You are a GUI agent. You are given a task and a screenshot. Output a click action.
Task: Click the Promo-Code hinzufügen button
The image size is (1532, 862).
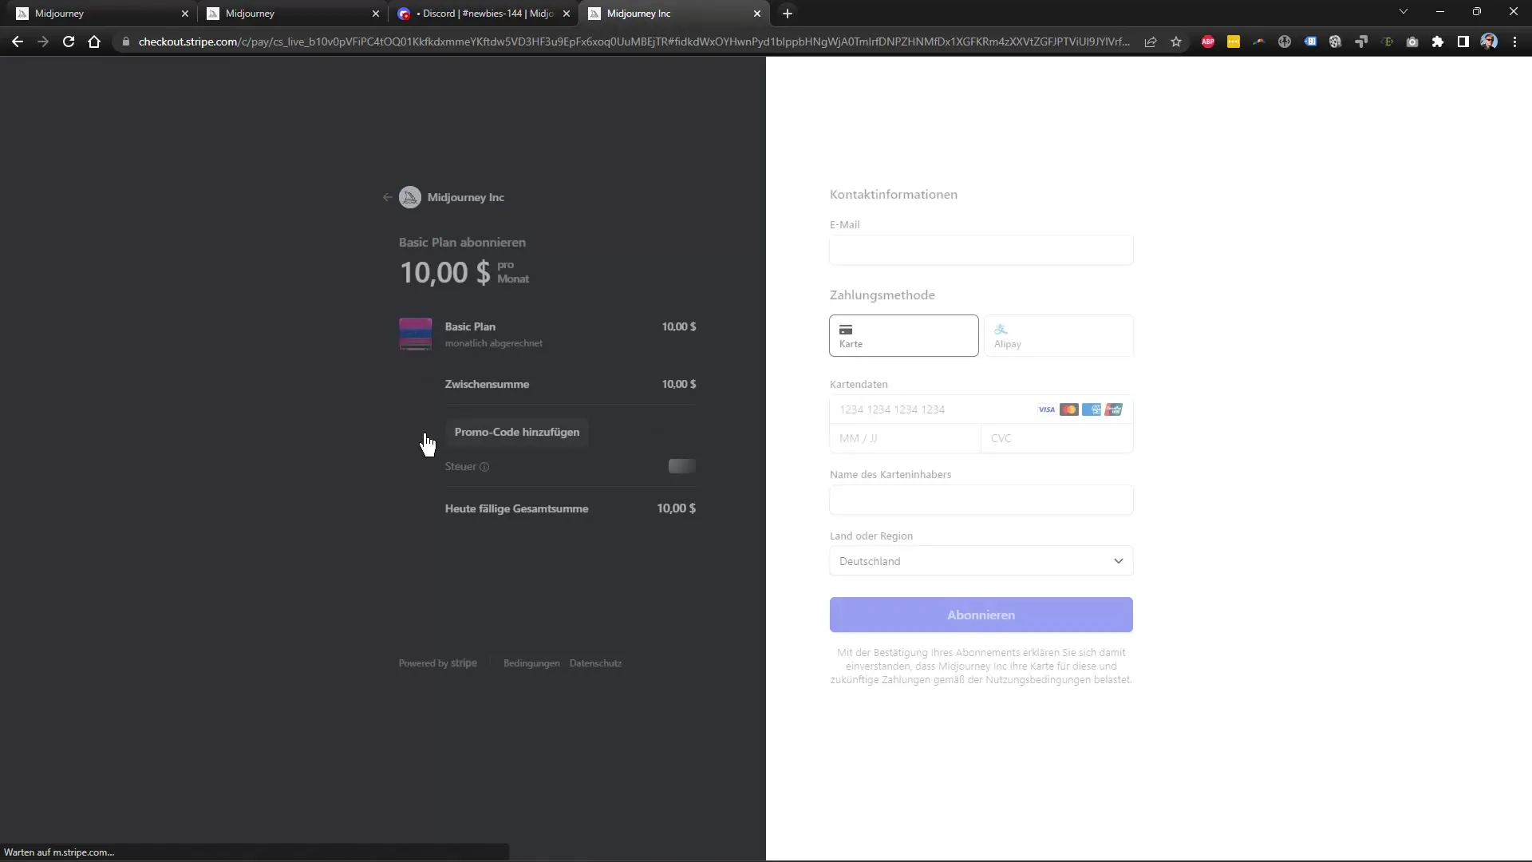point(517,432)
